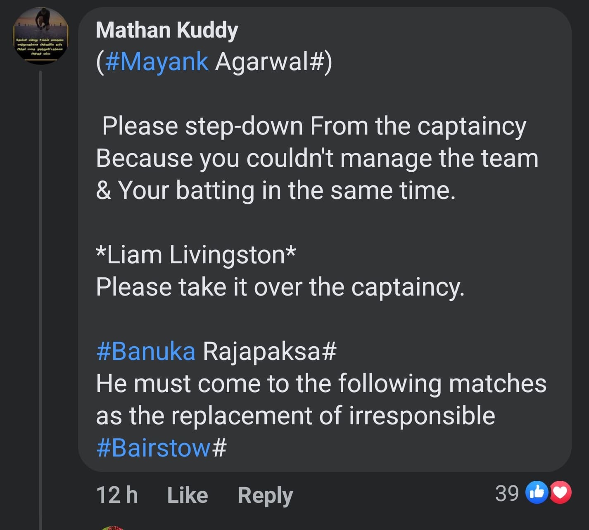
Task: Click the "Please take it over the captaincy." line
Action: pyautogui.click(x=280, y=287)
